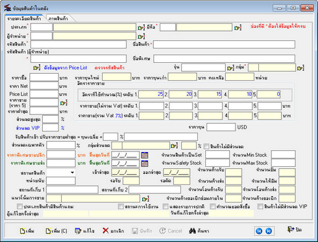Image resolution: width=318 pixels, height=242 pixels.
Task: Click the ส่วนลดสูงสุด percent field
Action: coord(51,119)
